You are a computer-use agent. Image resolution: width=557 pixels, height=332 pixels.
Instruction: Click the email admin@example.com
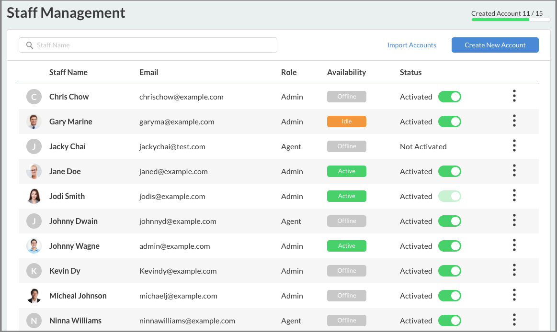[x=174, y=246]
